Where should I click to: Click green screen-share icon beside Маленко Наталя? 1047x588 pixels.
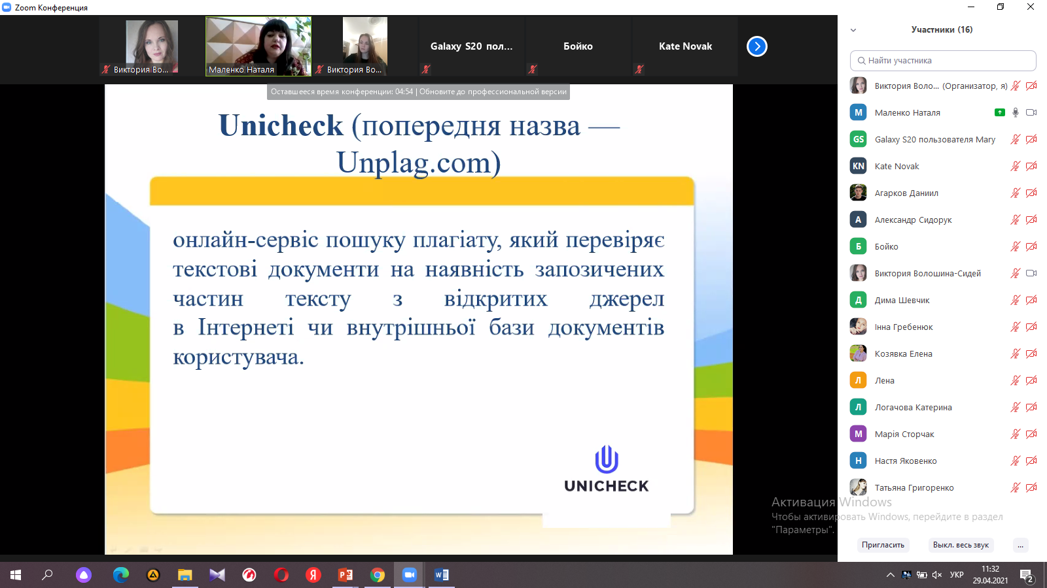[x=999, y=112]
